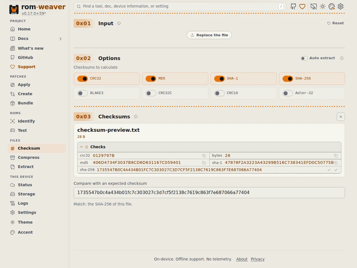The height and width of the screenshot is (268, 357).
Task: Turn off the MD5 checksum toggle
Action: (151, 79)
